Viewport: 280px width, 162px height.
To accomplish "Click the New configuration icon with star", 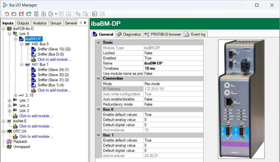I will 7,14.
